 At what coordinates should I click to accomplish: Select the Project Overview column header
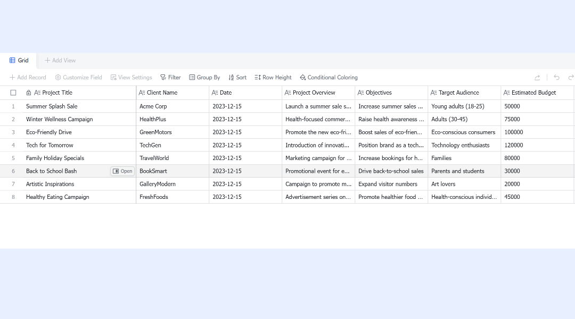(x=318, y=93)
